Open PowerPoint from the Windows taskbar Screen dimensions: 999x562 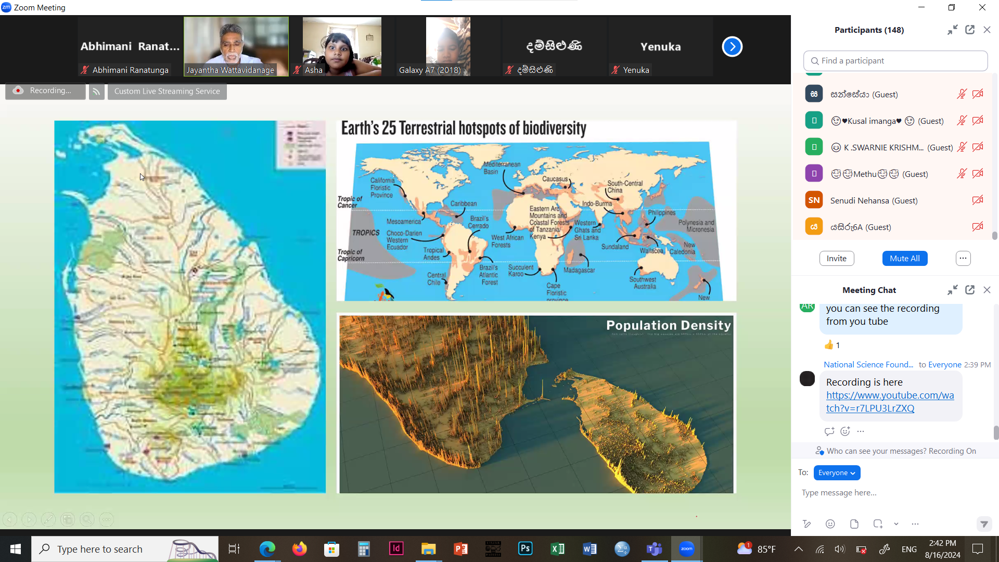[x=460, y=549]
